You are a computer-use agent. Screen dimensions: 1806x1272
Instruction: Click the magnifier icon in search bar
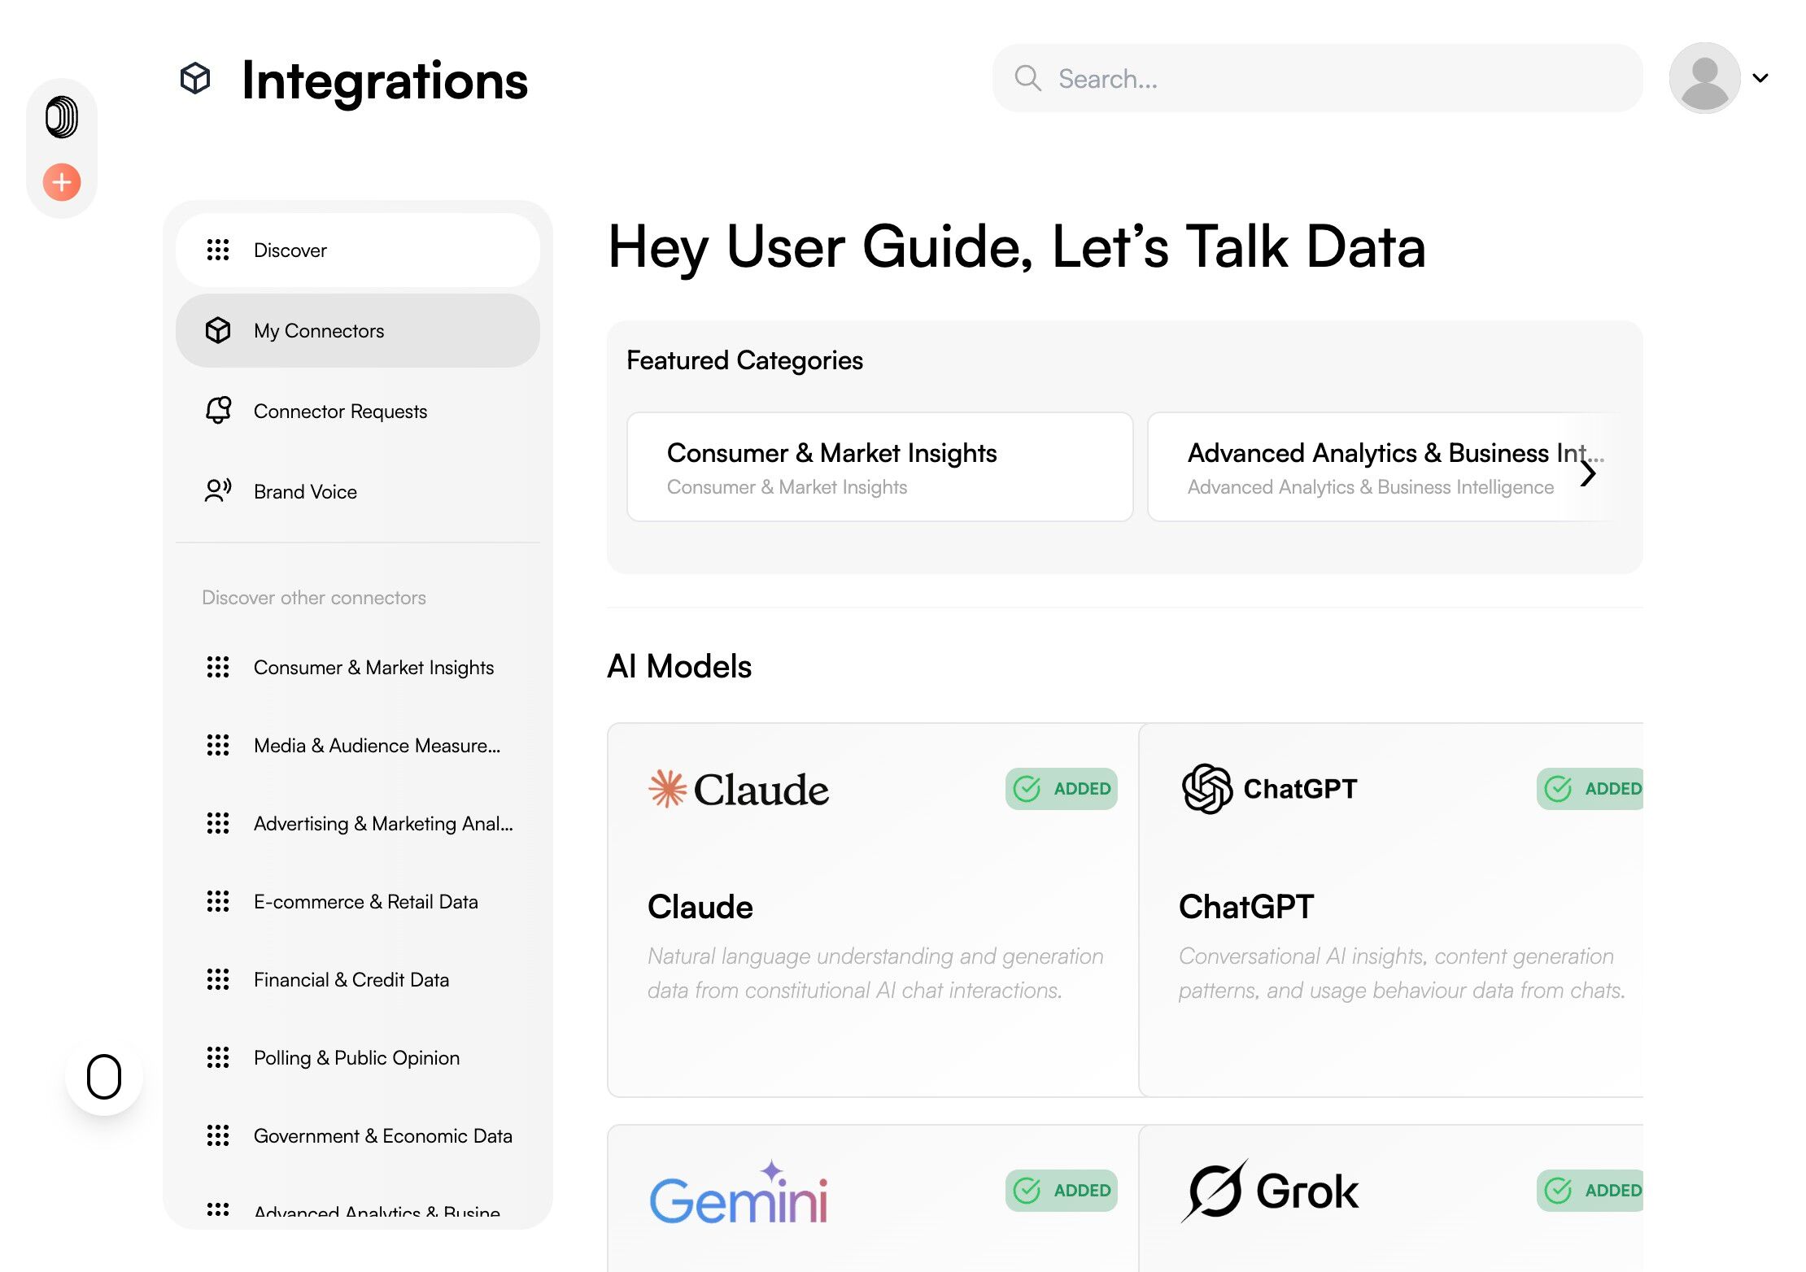click(x=1027, y=78)
